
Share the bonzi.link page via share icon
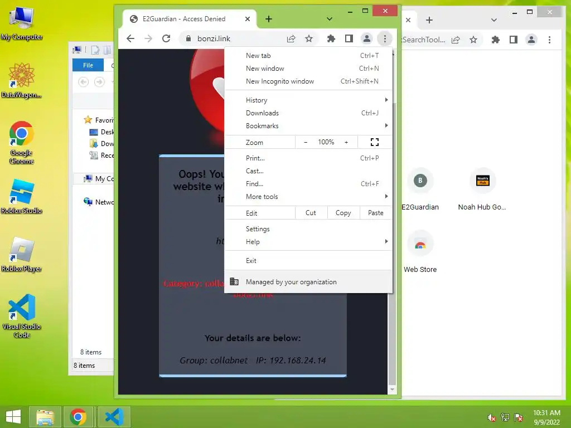point(291,38)
